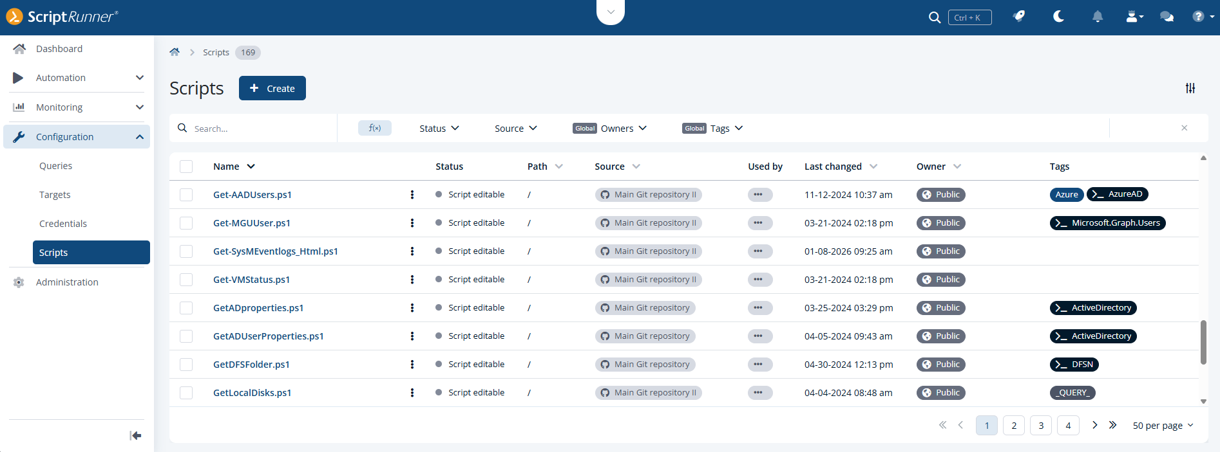The height and width of the screenshot is (452, 1220).
Task: Open the help question mark menu
Action: 1203,17
